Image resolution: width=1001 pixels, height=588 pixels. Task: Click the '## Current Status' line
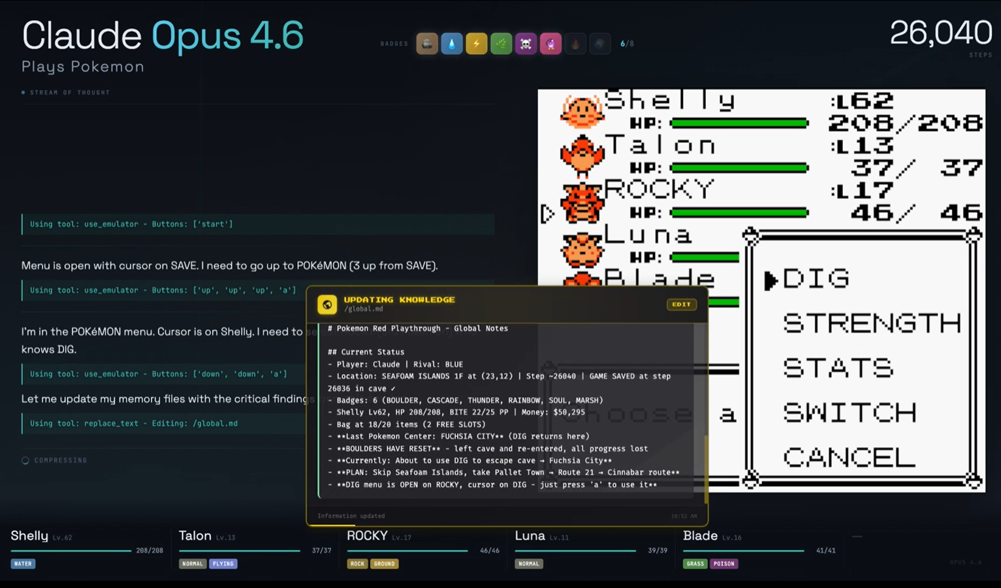coord(366,352)
